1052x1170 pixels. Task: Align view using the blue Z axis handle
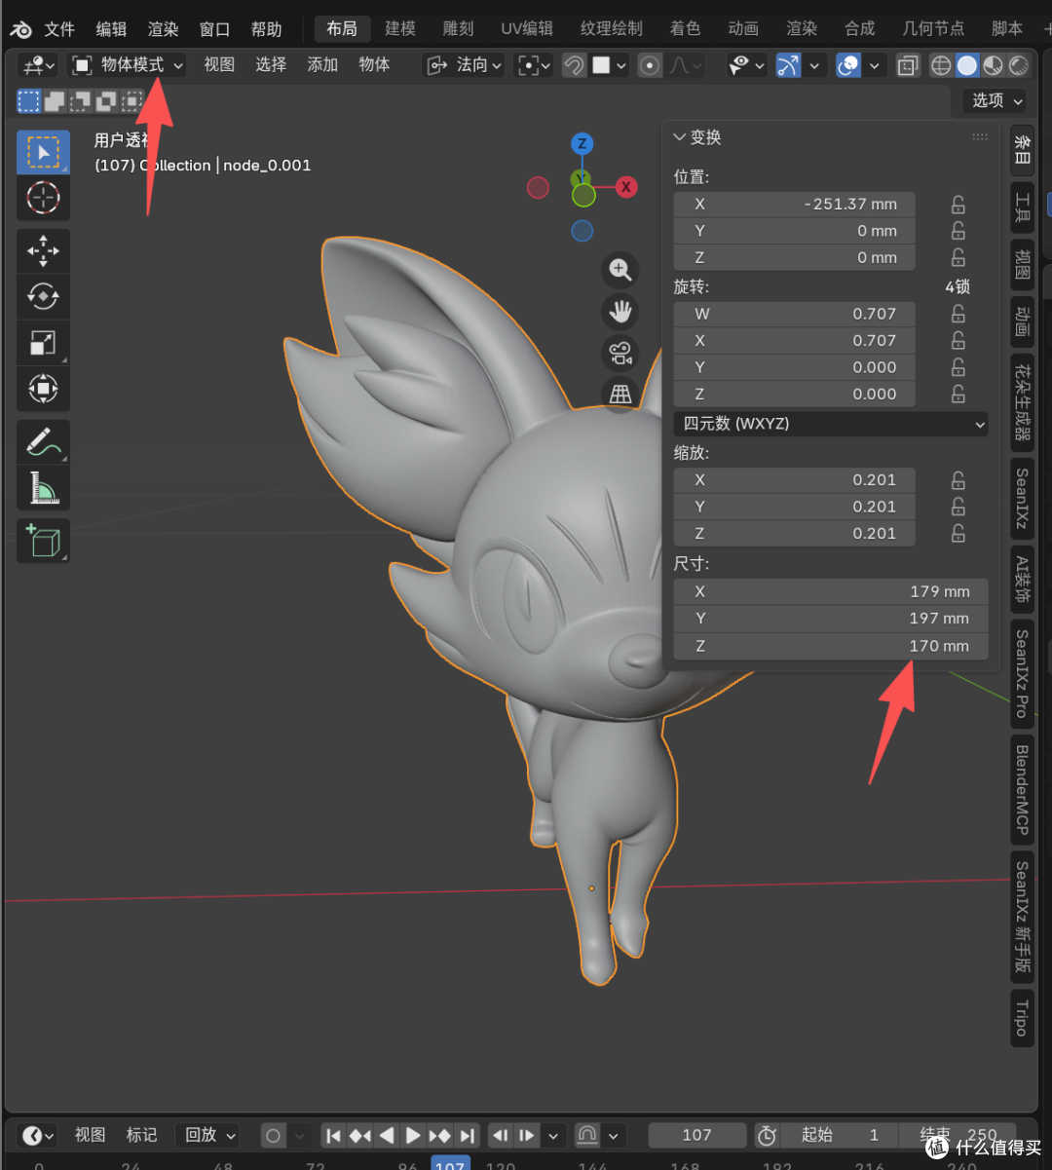pos(582,144)
